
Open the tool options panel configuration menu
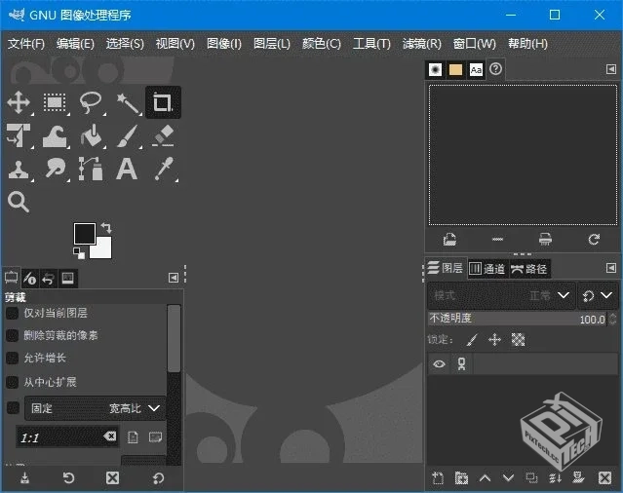[174, 278]
